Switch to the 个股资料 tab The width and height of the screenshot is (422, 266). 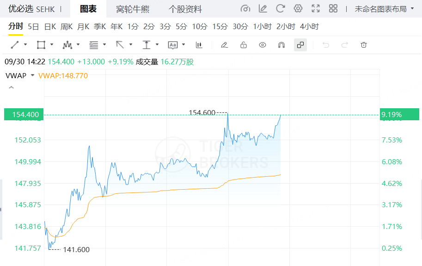coord(185,9)
